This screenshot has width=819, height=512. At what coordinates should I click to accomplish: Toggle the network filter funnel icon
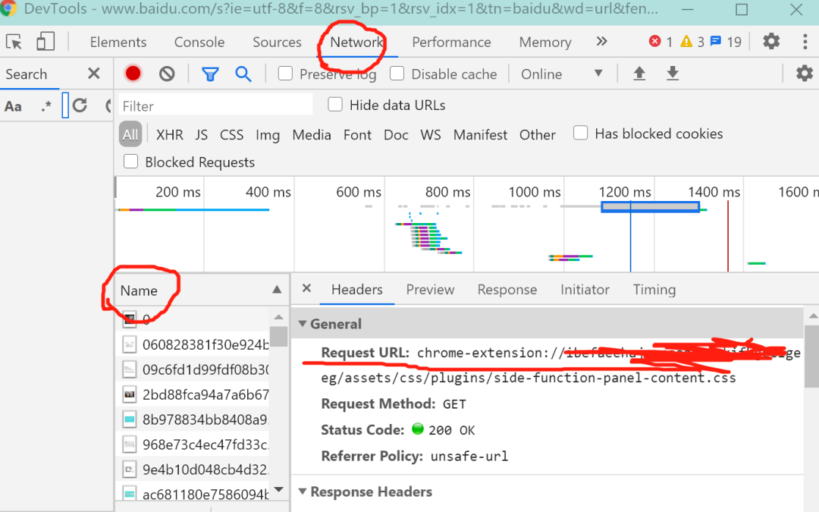tap(211, 74)
